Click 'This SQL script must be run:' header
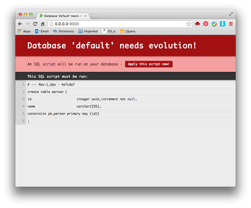Image resolution: width=251 pixels, height=208 pixels. point(57,77)
